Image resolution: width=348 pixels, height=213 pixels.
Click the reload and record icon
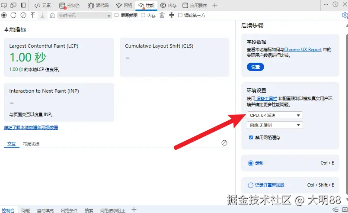point(13,15)
